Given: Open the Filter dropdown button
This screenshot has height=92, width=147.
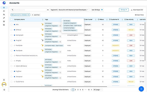Looking at the screenshot, I should point(124,10).
